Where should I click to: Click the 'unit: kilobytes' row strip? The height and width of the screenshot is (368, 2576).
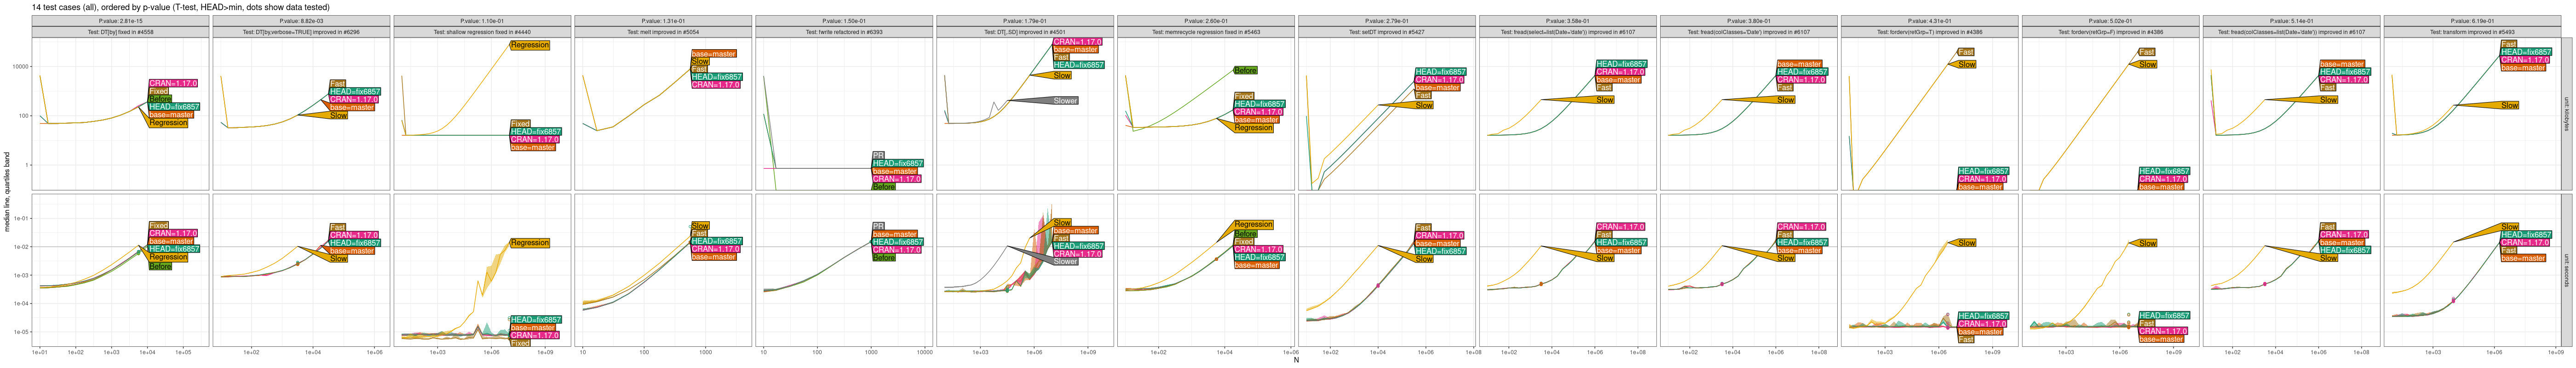(x=2566, y=114)
